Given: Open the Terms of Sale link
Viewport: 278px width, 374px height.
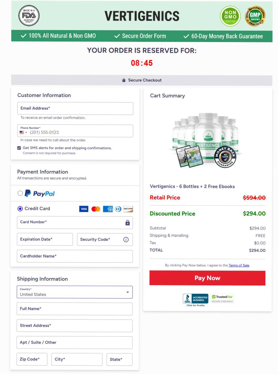Looking at the screenshot, I should tap(239, 265).
